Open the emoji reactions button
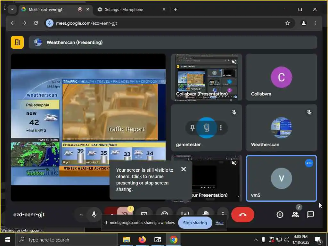The image size is (328, 246). point(165,212)
